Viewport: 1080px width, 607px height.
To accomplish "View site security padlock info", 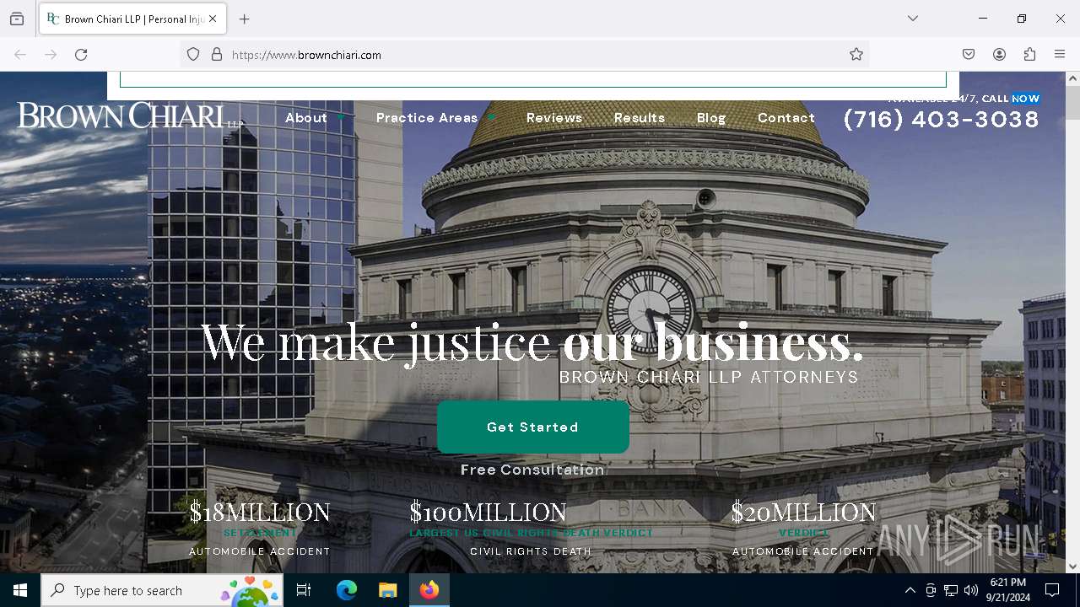I will 217,54.
